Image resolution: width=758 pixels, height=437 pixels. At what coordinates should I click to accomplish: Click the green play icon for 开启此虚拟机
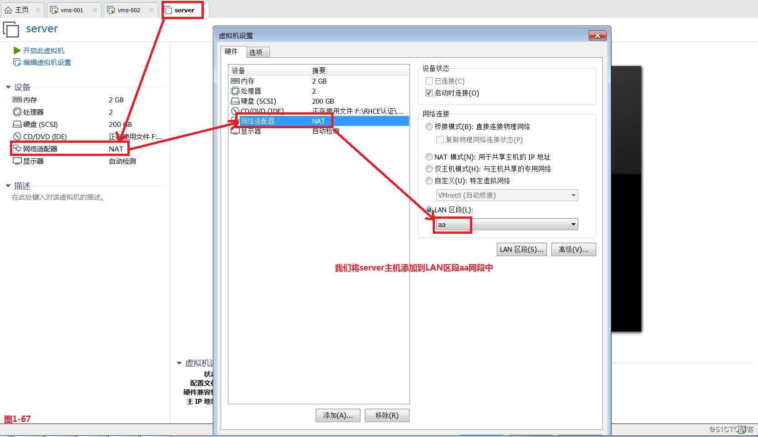tap(17, 50)
